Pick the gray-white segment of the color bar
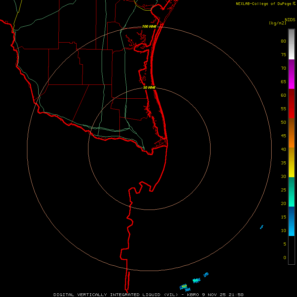297x297 pixels. (291, 44)
